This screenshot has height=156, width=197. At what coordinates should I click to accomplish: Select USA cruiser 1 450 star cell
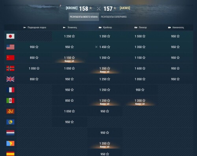click(x=105, y=47)
